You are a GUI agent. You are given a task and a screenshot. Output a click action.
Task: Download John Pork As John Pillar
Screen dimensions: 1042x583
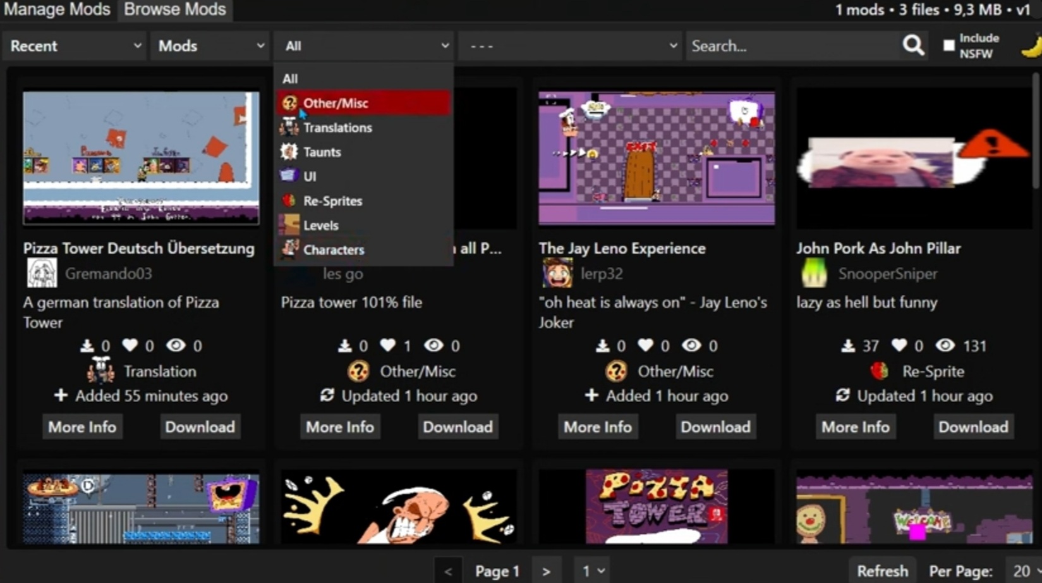[973, 427]
